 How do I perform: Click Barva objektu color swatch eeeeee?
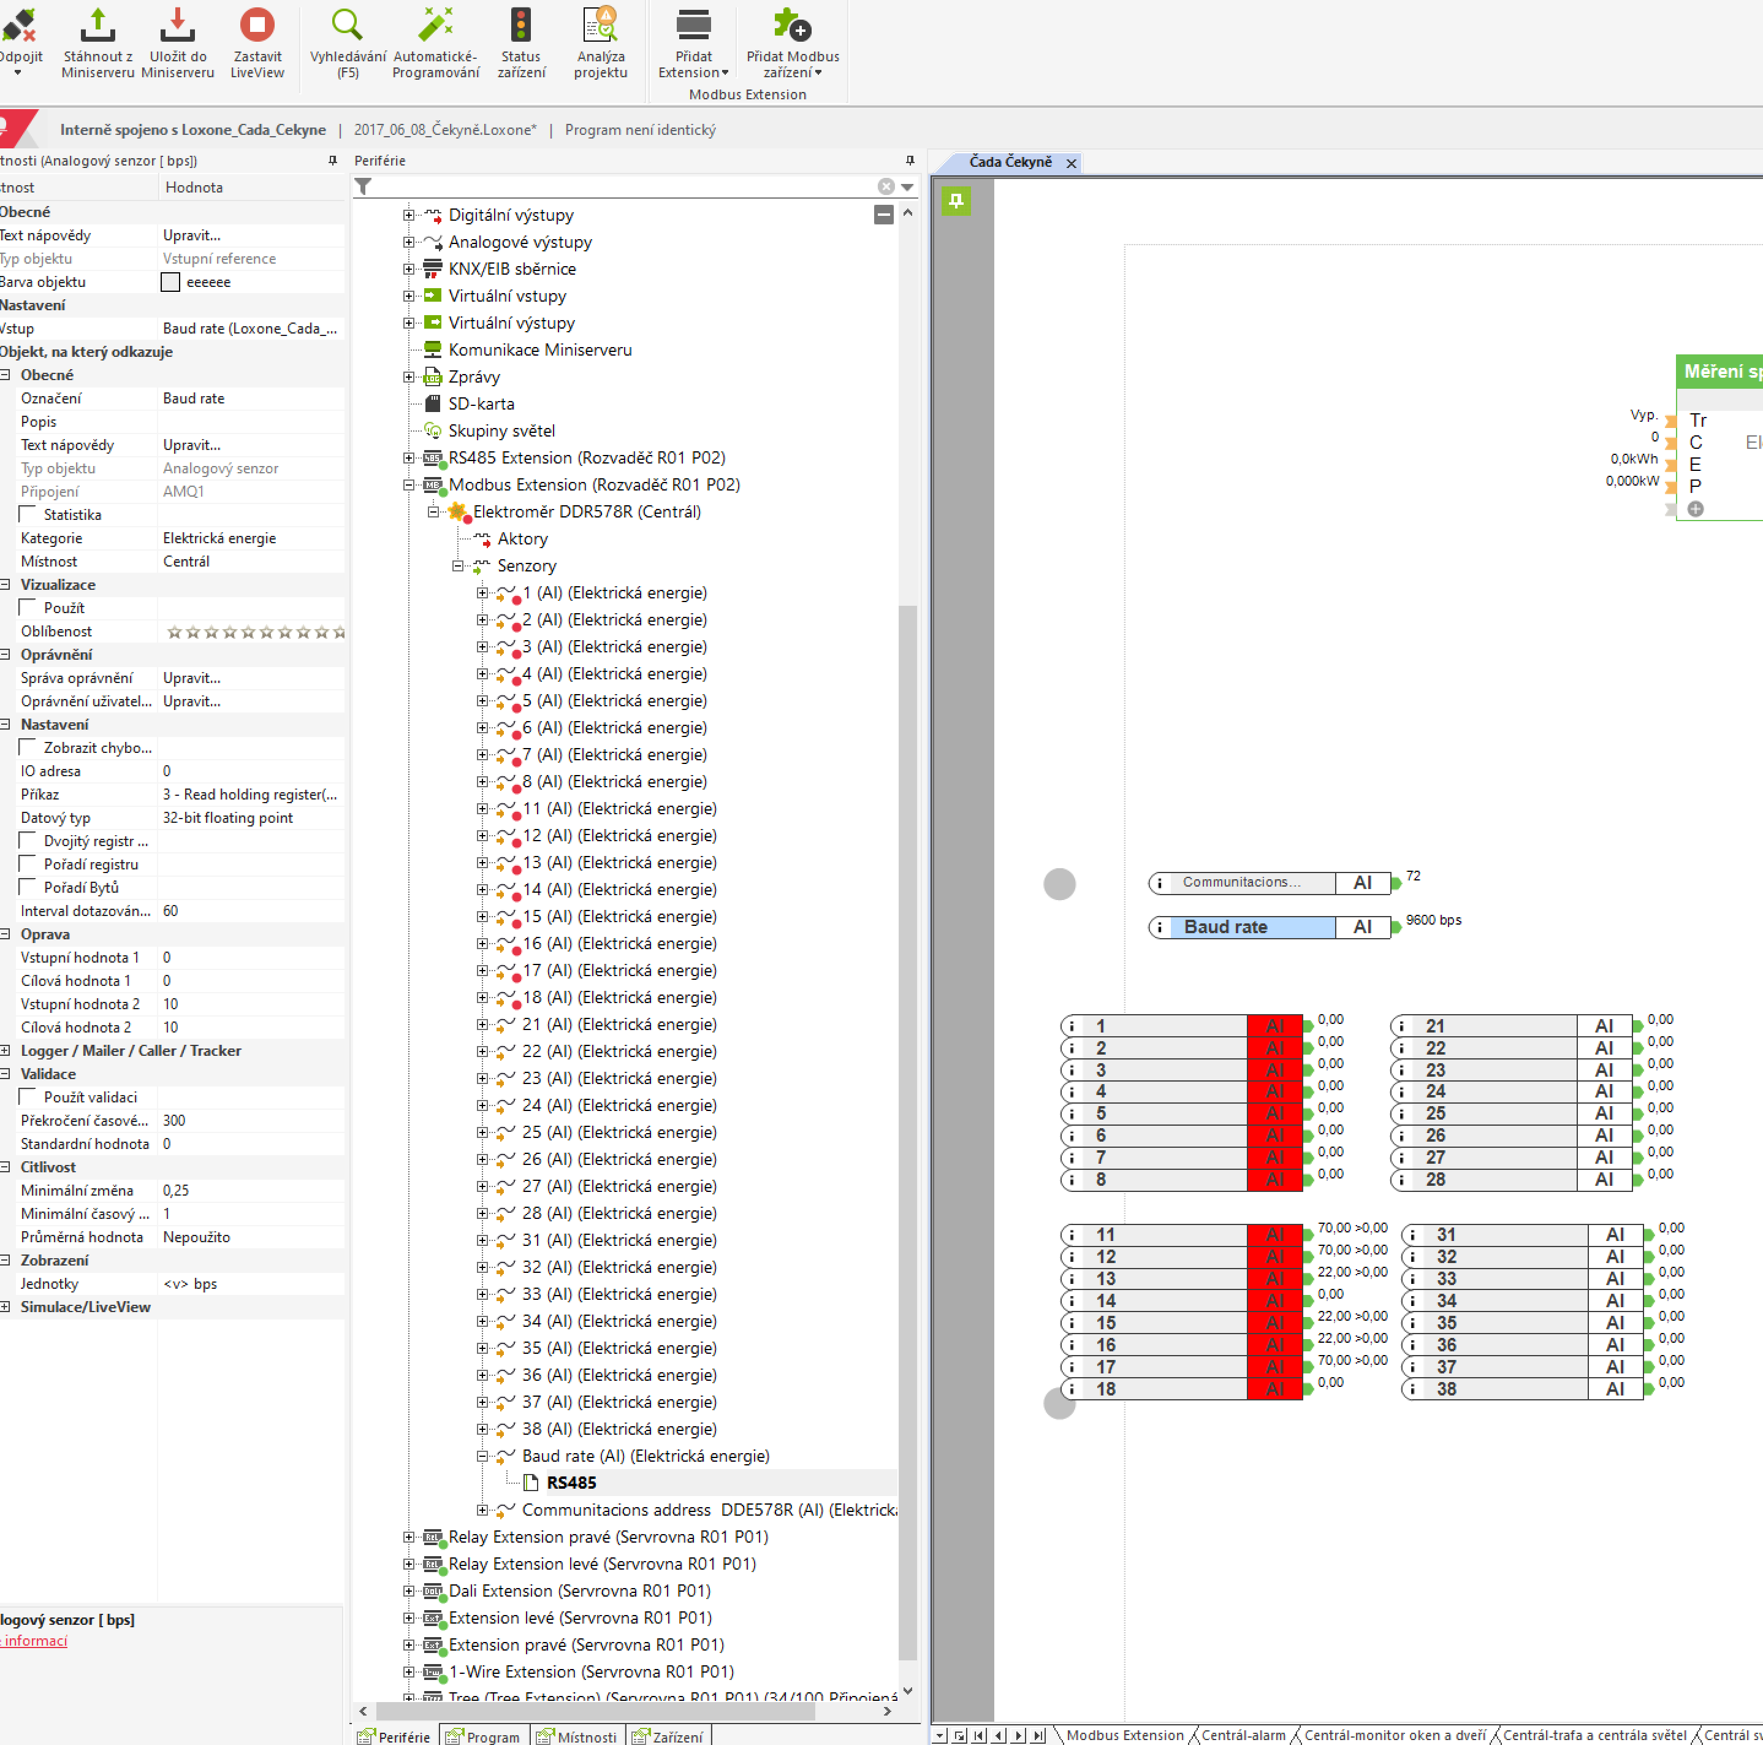pos(170,282)
